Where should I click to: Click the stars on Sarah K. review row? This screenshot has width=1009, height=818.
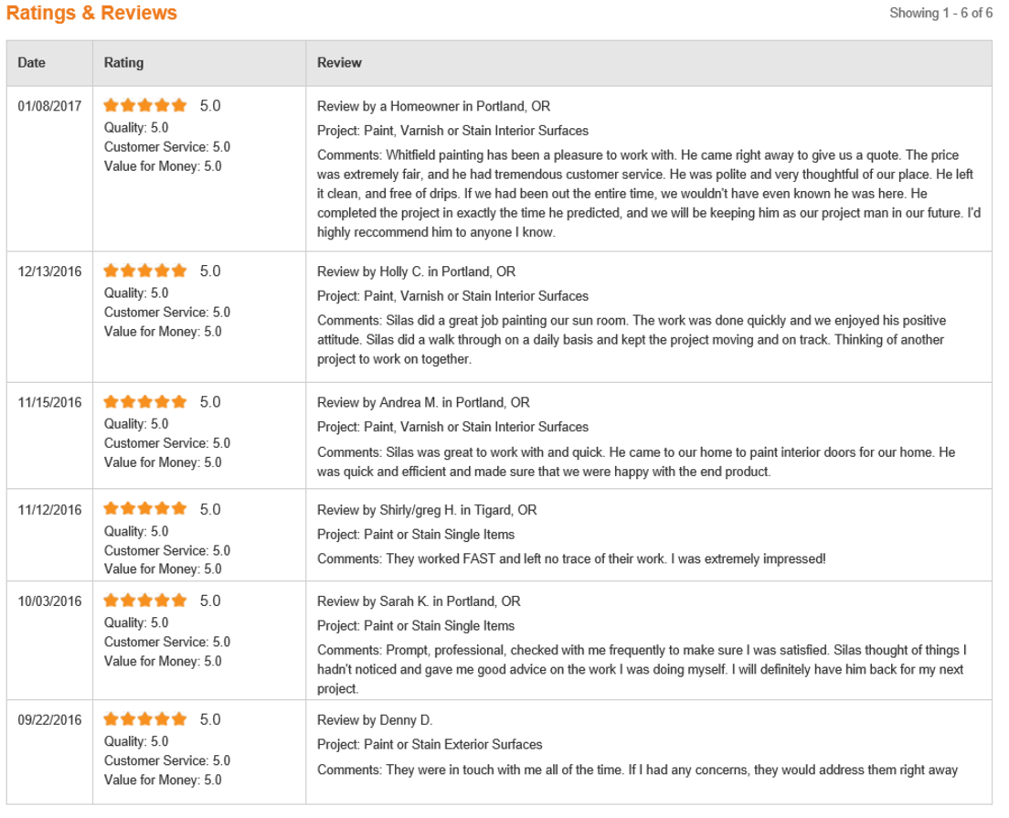click(144, 600)
